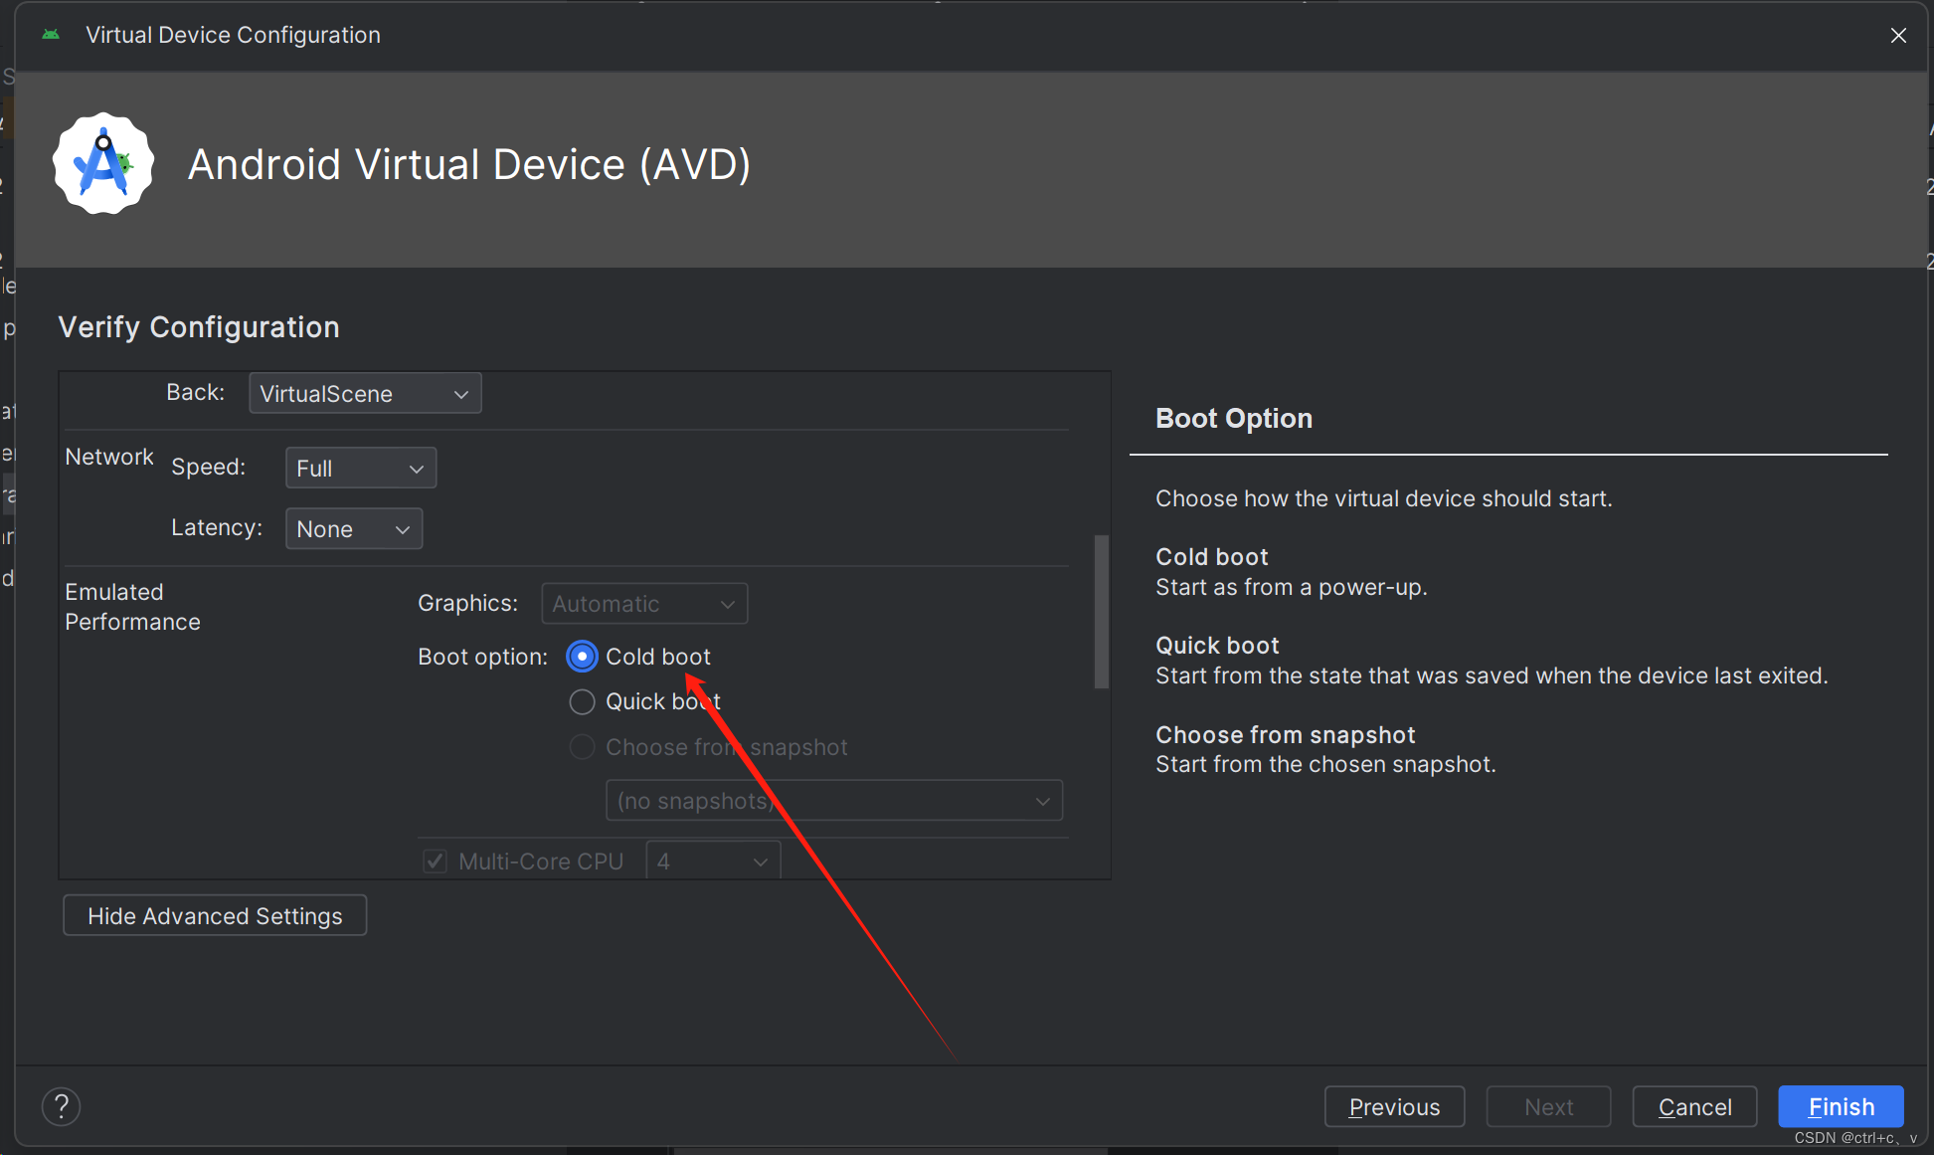
Task: Click the Cancel button
Action: [x=1694, y=1106]
